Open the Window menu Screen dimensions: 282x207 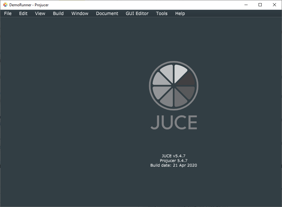[x=80, y=13]
